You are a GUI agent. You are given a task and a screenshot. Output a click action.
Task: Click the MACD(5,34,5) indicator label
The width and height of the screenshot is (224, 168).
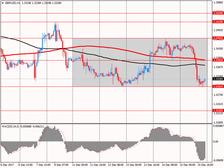coord(11,127)
